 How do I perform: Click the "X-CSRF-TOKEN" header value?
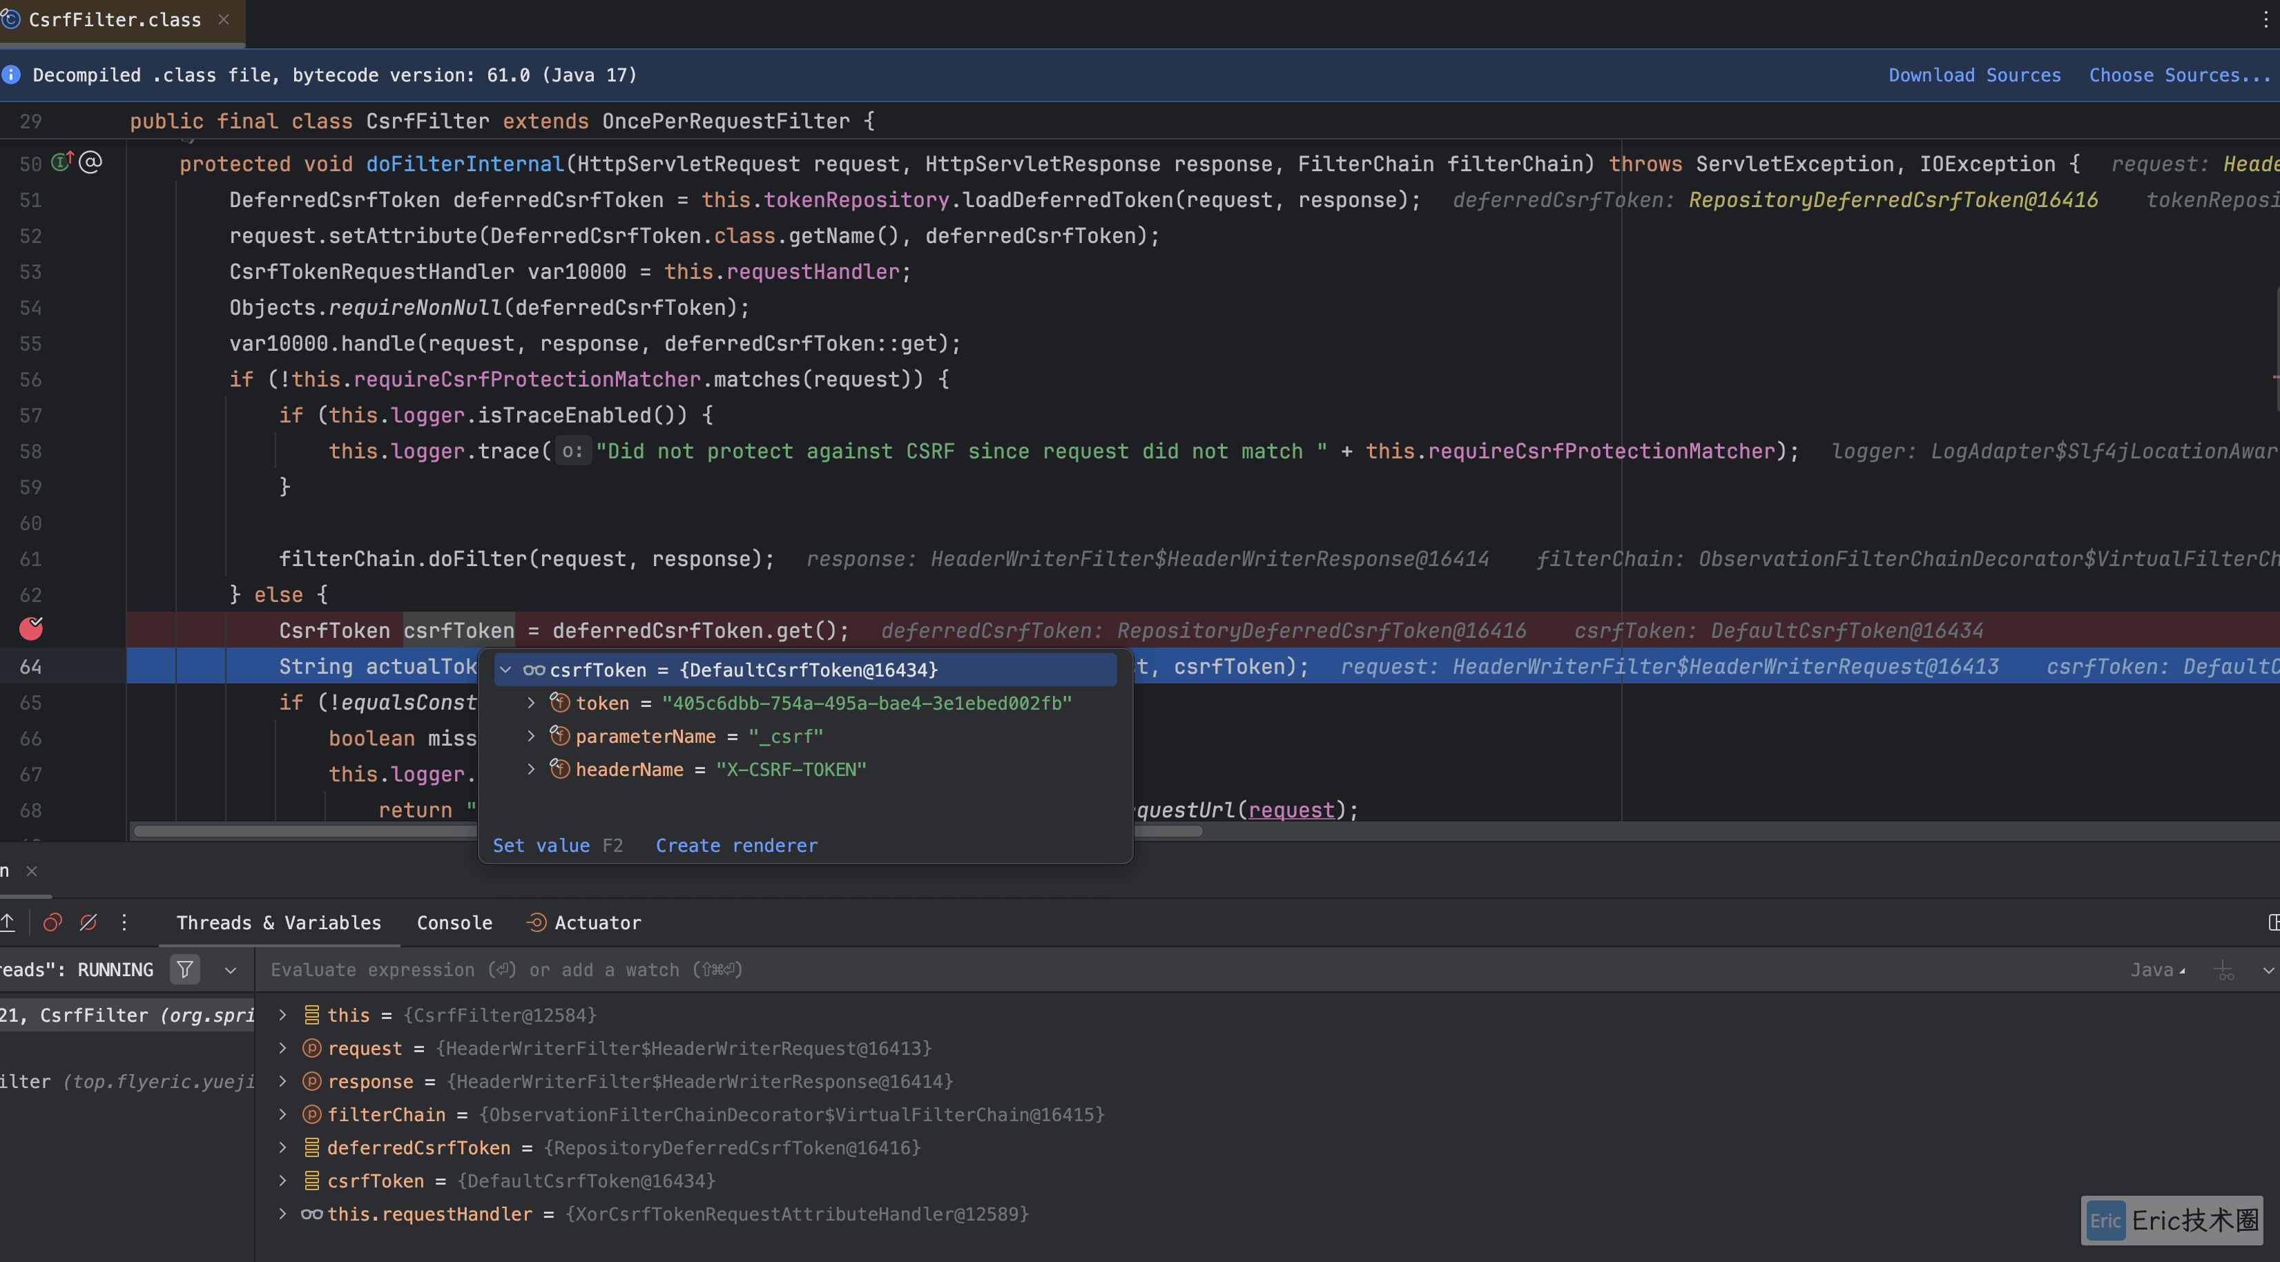tap(791, 769)
